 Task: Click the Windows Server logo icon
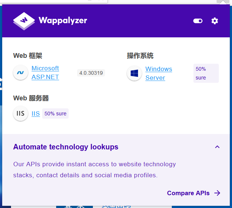(x=134, y=73)
